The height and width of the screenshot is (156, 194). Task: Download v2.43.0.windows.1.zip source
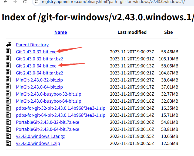tap(38, 144)
